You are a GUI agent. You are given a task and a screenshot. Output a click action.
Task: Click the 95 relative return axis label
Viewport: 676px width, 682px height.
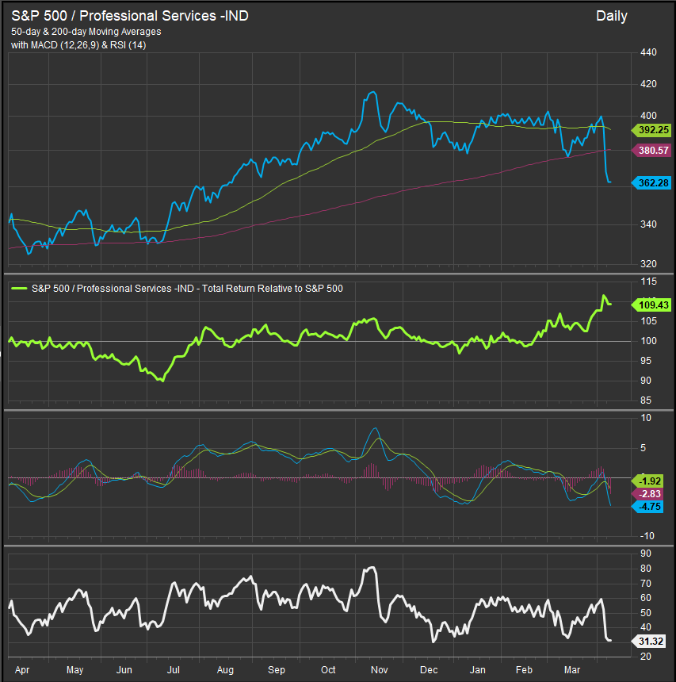[646, 361]
